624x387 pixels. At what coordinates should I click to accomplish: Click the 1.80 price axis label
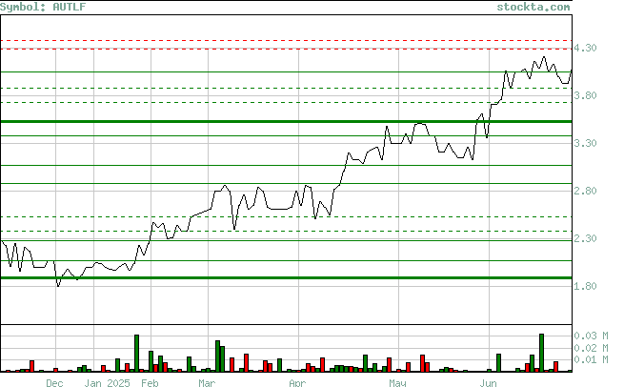click(585, 286)
